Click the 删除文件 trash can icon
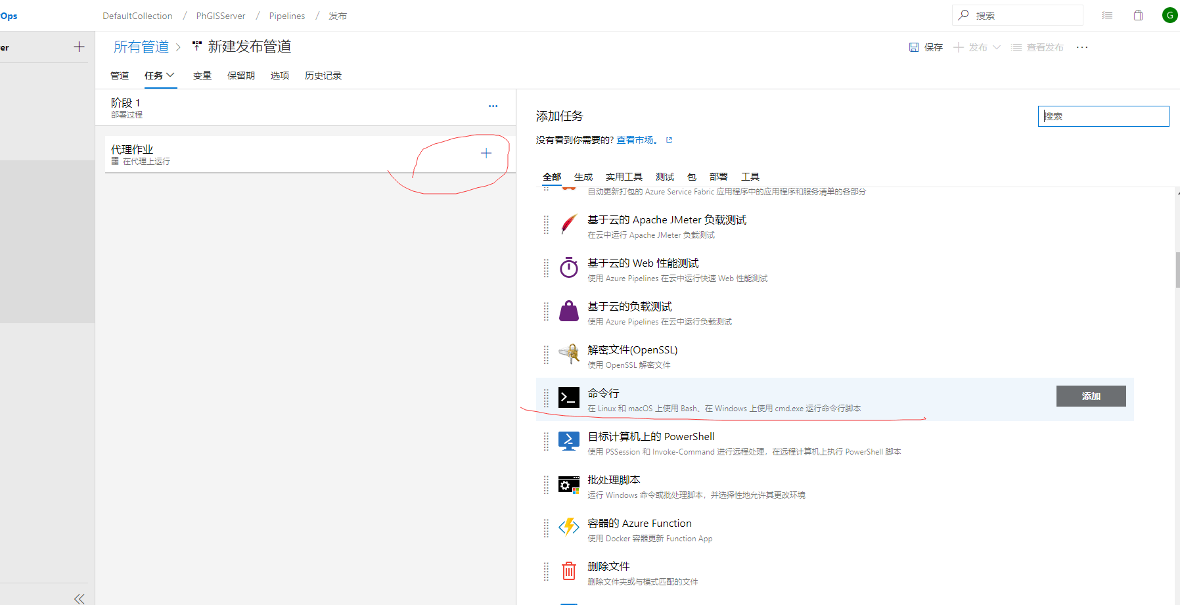Viewport: 1180px width, 605px height. click(568, 571)
